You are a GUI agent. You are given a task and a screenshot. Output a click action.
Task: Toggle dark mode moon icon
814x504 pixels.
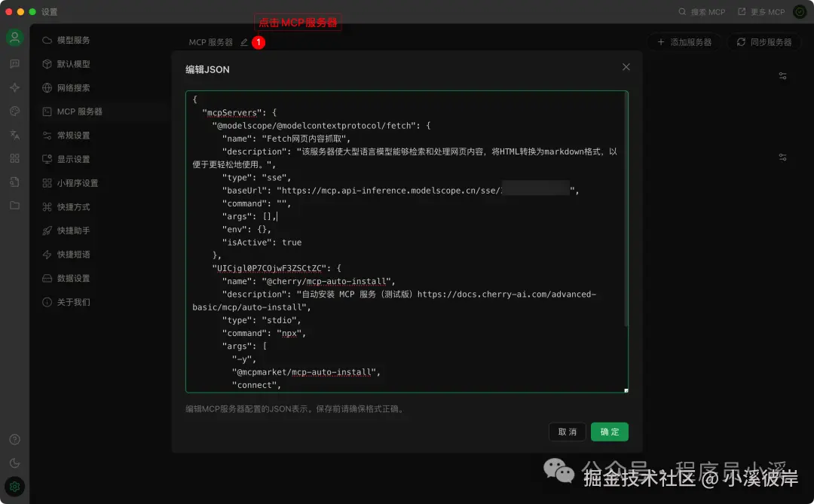[14, 463]
